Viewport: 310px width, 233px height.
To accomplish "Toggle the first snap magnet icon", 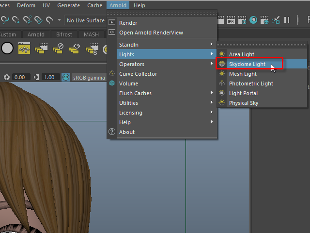I will click(5, 20).
